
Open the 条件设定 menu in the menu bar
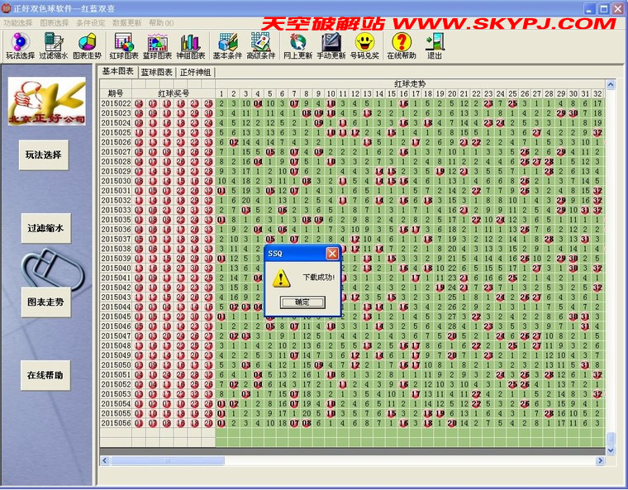[91, 23]
